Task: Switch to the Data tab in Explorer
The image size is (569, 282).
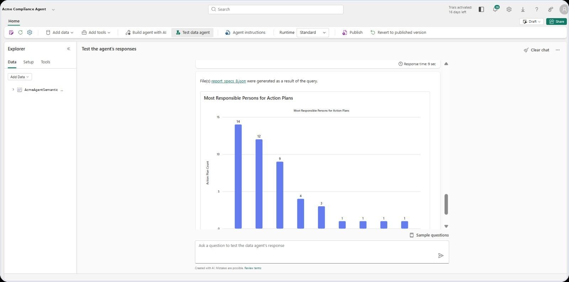Action: (x=12, y=62)
